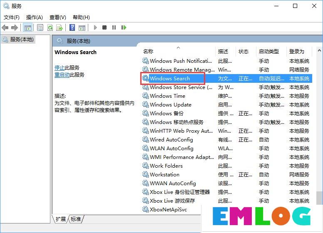The image size is (323, 233).
Task: Click the gear icon beside Work Folders
Action: pyautogui.click(x=145, y=166)
